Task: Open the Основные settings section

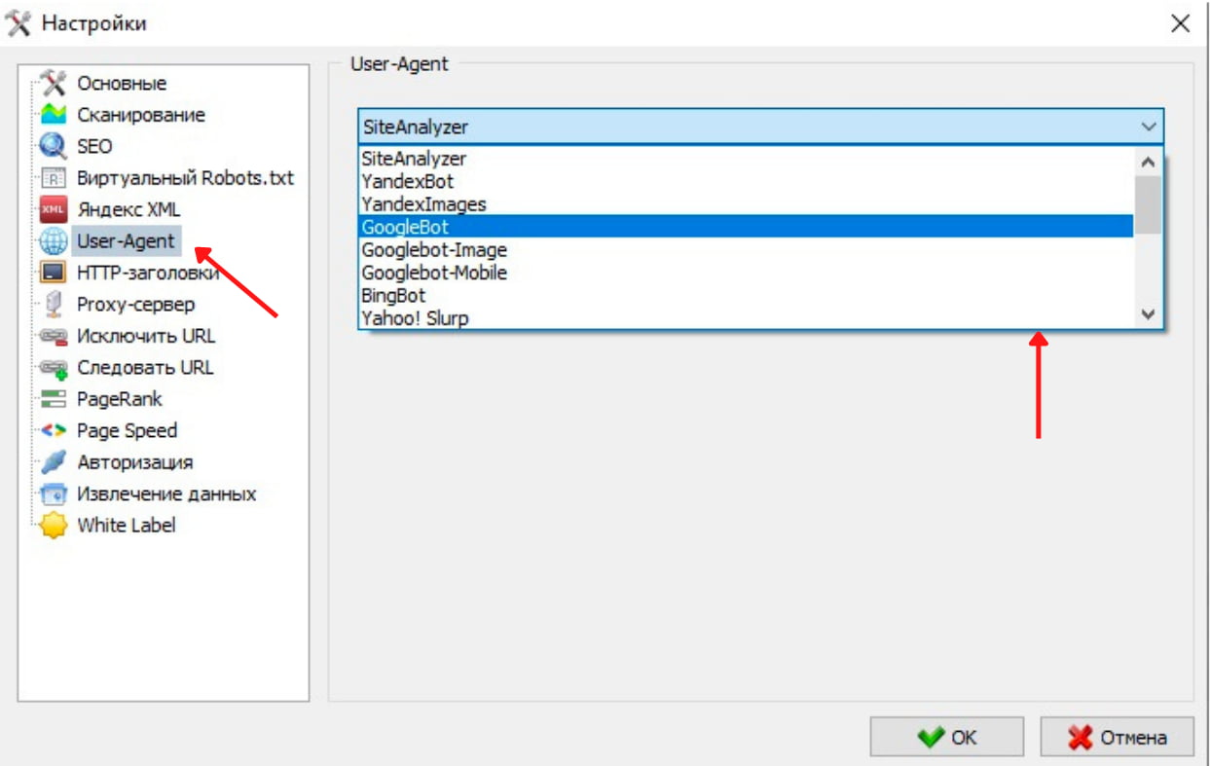Action: (122, 84)
